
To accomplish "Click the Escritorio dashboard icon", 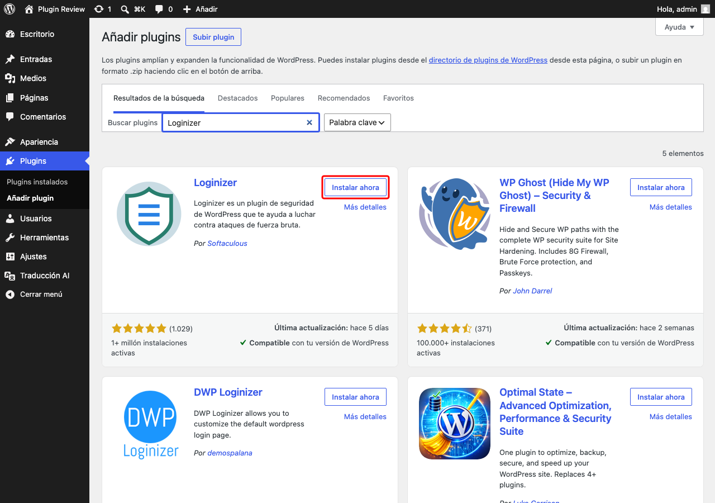I will [10, 34].
